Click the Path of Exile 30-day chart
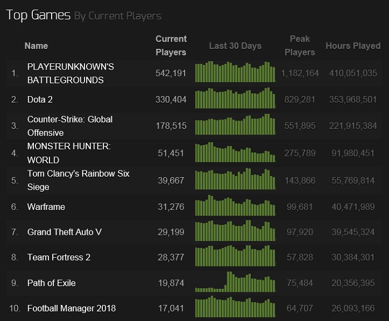The width and height of the screenshot is (389, 321). pos(235,282)
